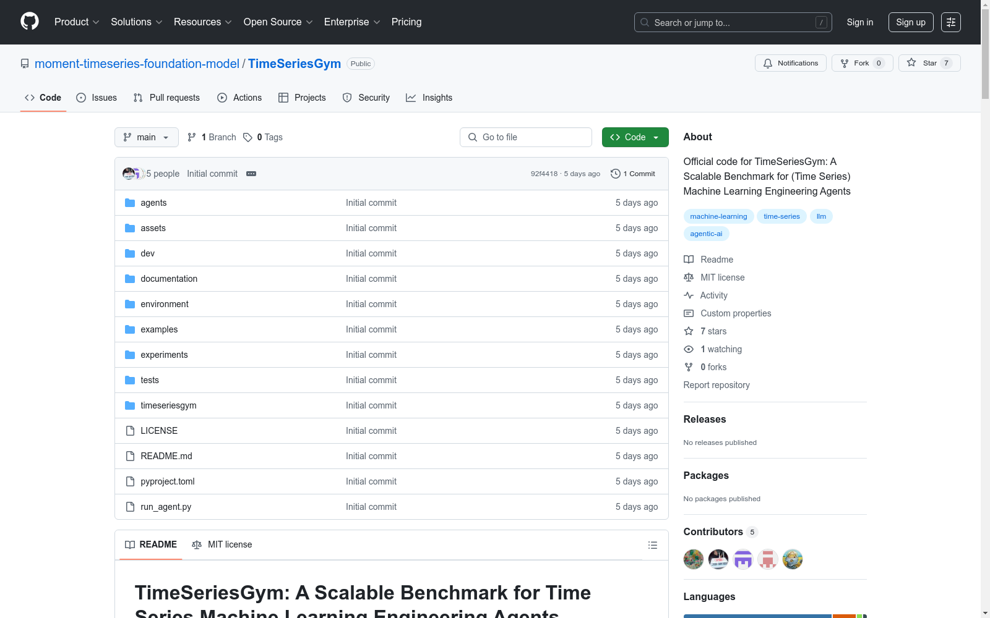Click the pyproject.toml file icon
Viewport: 990px width, 618px height.
[130, 481]
